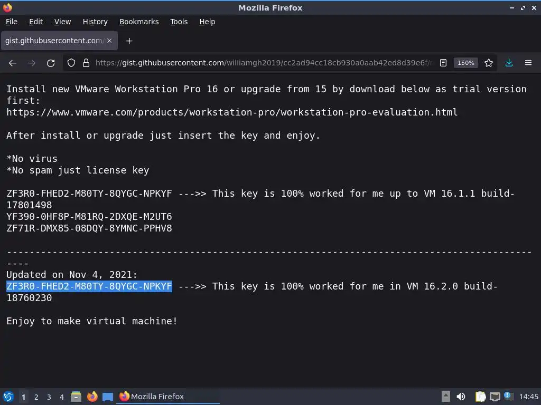Select the Mozilla Firefox taskbar window button
The width and height of the screenshot is (541, 405).
[x=169, y=397]
